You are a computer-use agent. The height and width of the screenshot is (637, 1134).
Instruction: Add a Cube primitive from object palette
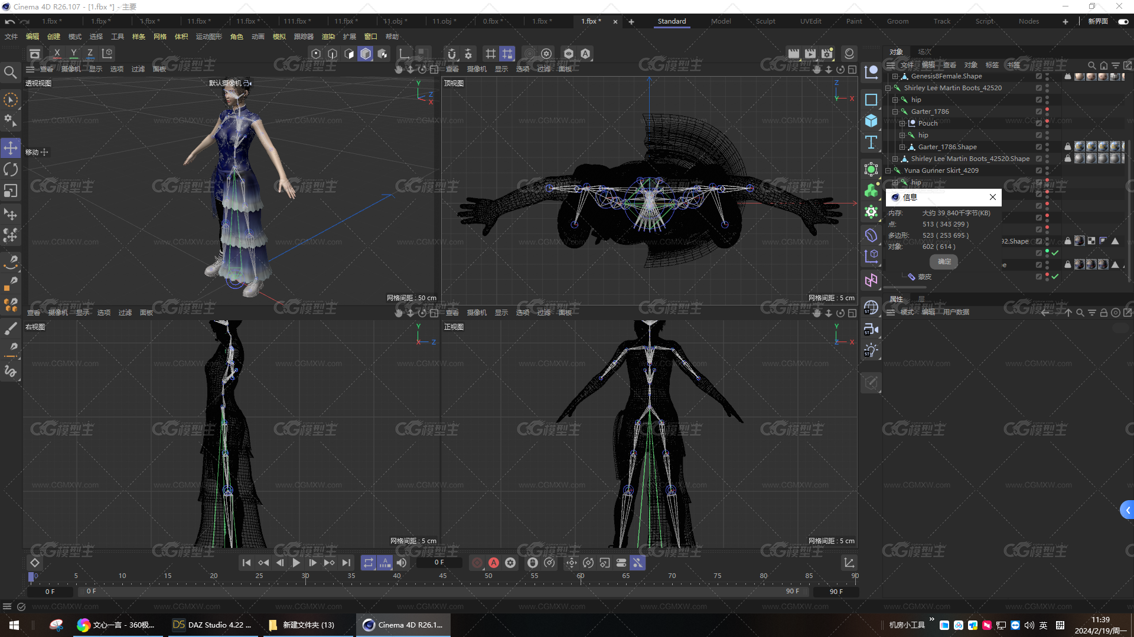(871, 121)
